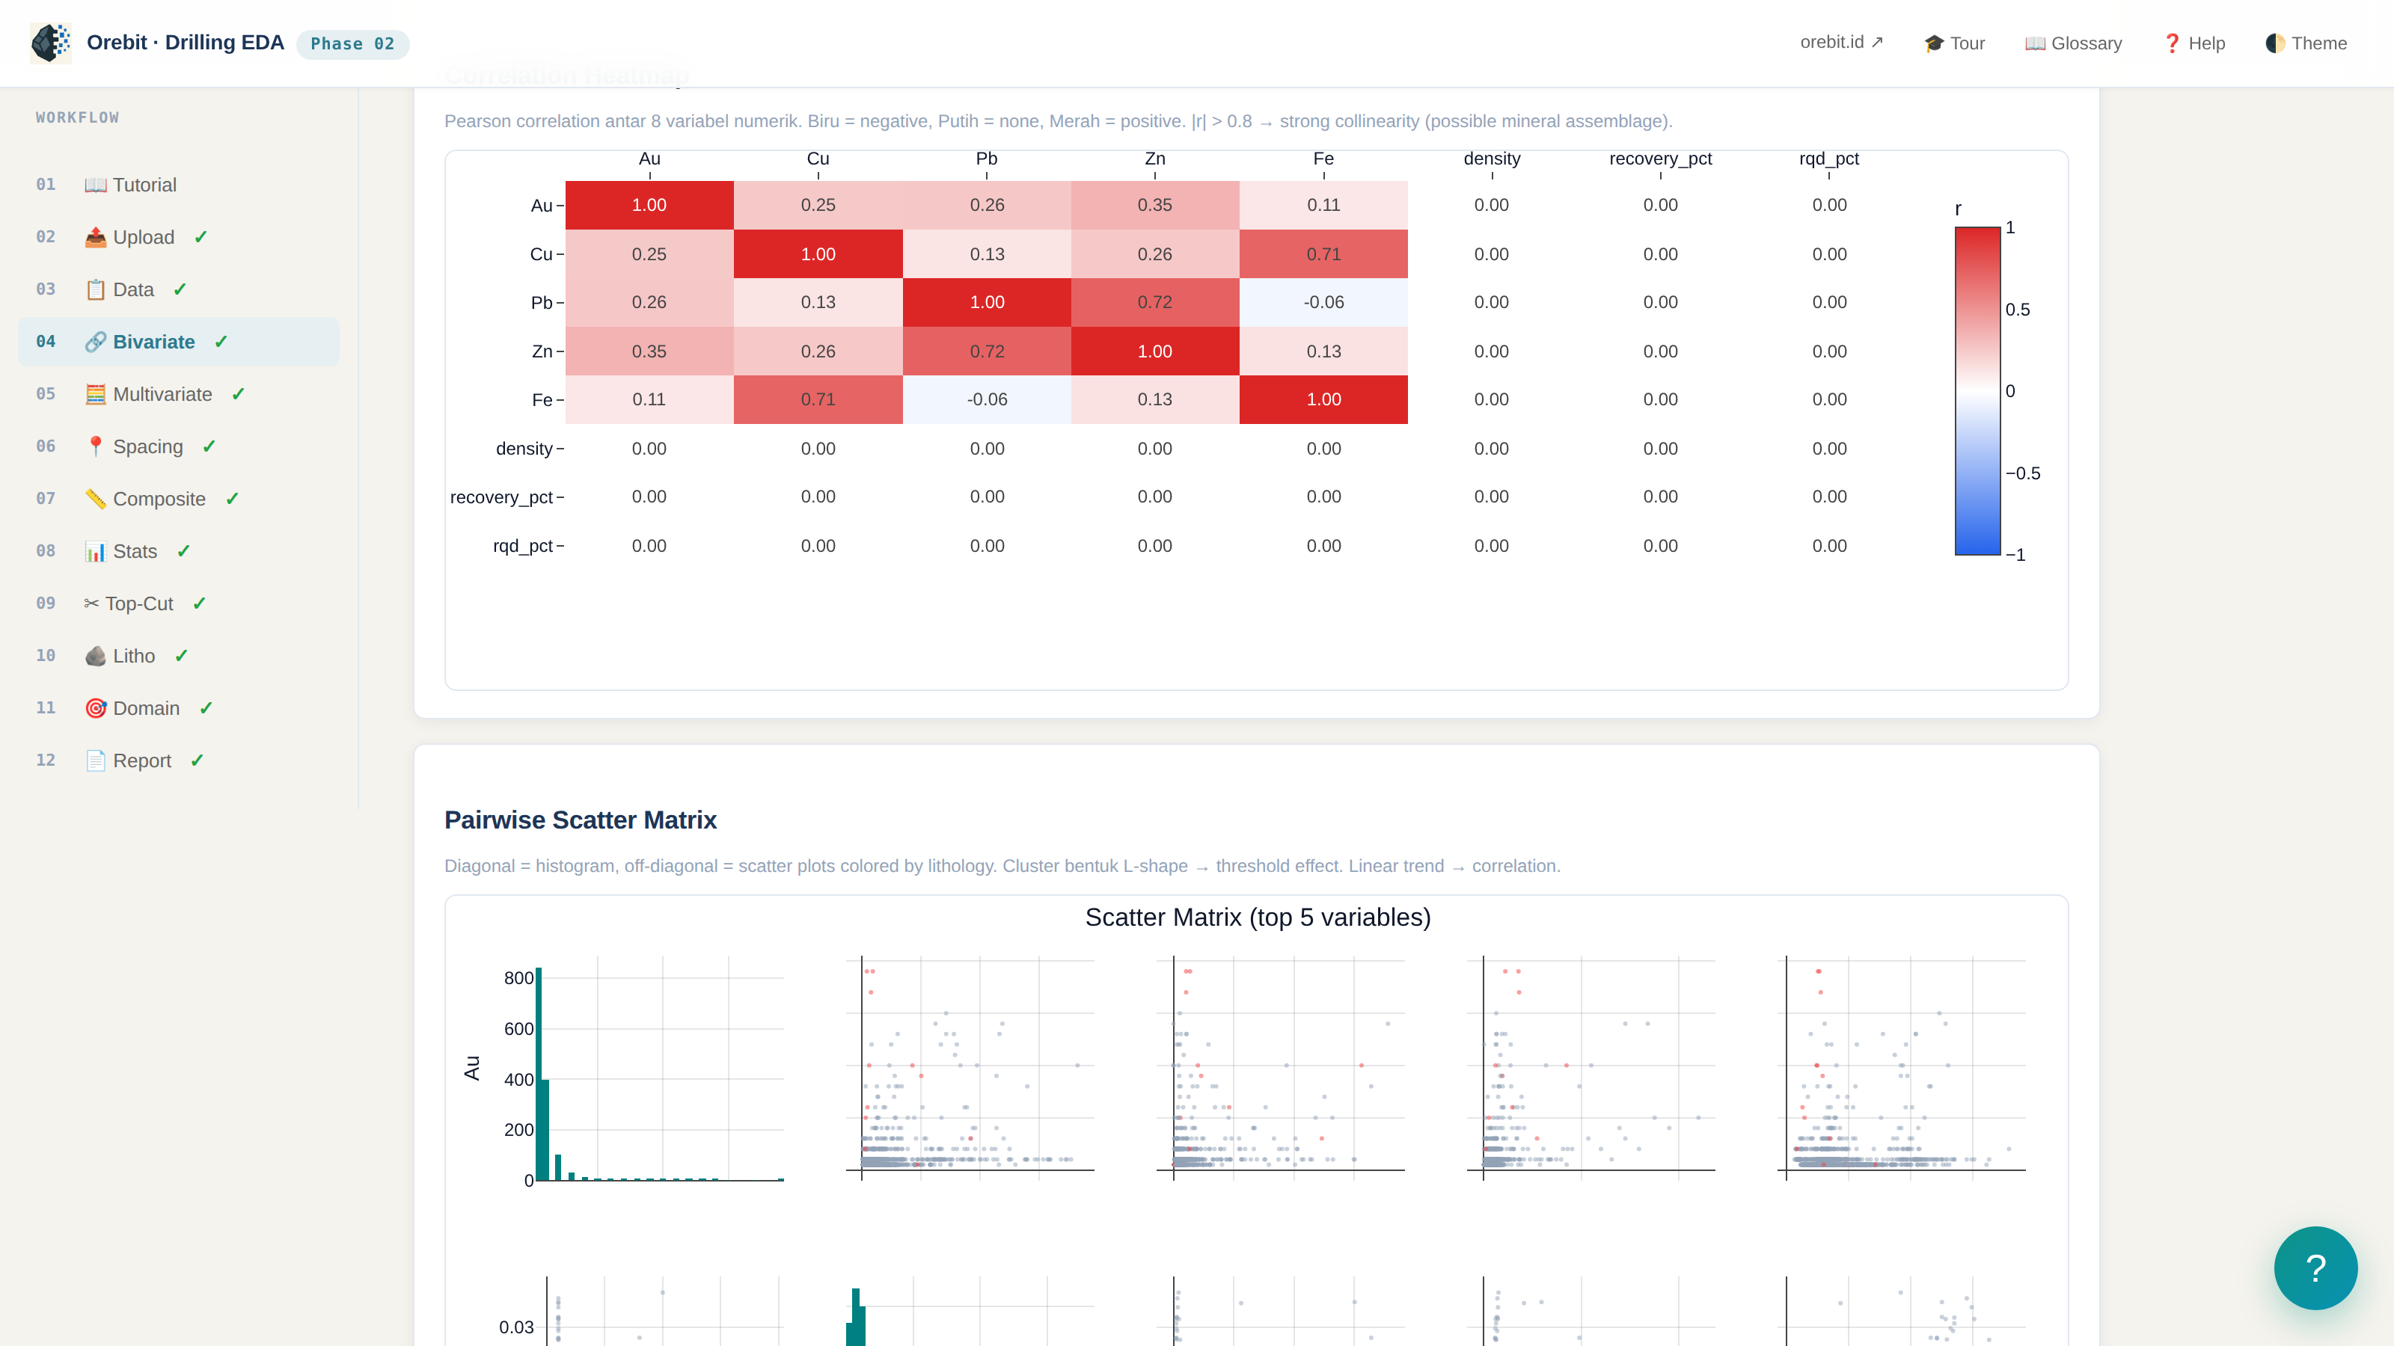Start the Tour
Image resolution: width=2394 pixels, height=1346 pixels.
1954,43
